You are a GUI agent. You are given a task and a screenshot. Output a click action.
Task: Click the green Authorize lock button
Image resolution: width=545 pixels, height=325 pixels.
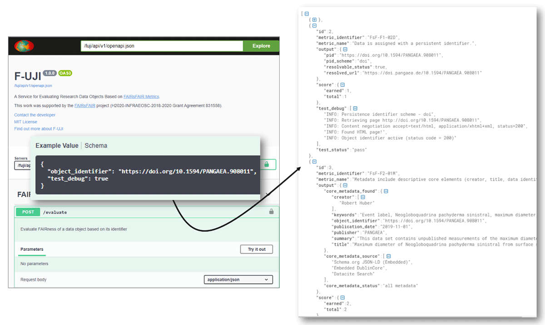268,165
